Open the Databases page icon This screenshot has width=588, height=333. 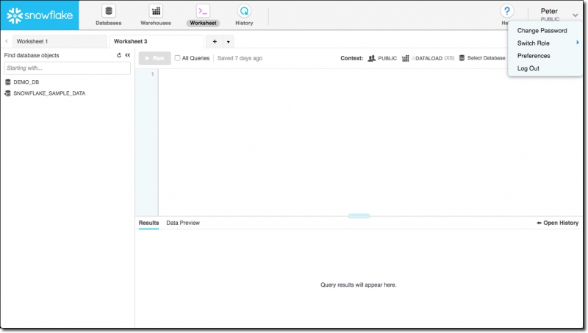click(108, 11)
